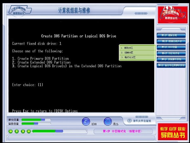
Task: Click the 'Create Logical DOS Drive(s)' line
Action: click(x=67, y=66)
